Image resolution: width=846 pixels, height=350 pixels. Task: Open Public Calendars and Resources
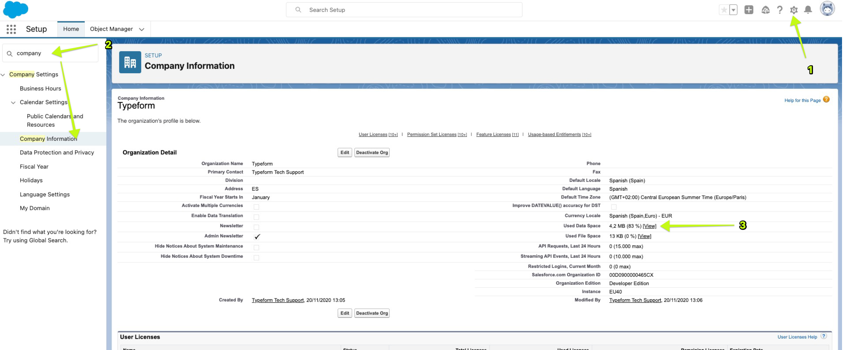point(55,120)
